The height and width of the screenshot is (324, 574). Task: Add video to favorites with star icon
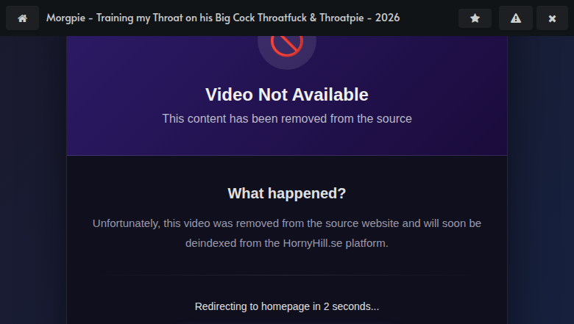tap(475, 18)
